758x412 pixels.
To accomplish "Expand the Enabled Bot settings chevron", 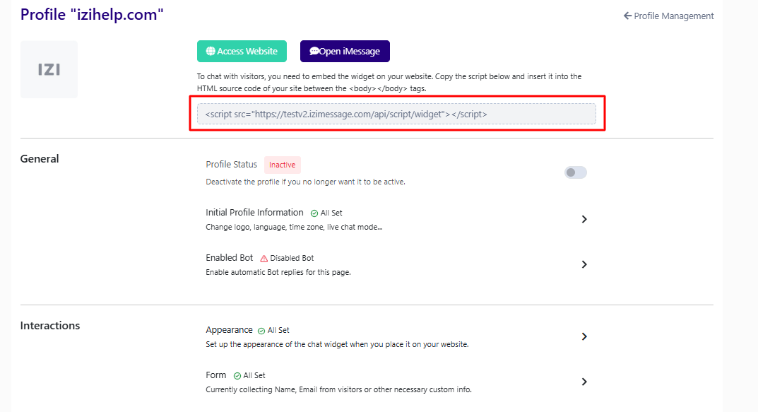I will coord(584,264).
